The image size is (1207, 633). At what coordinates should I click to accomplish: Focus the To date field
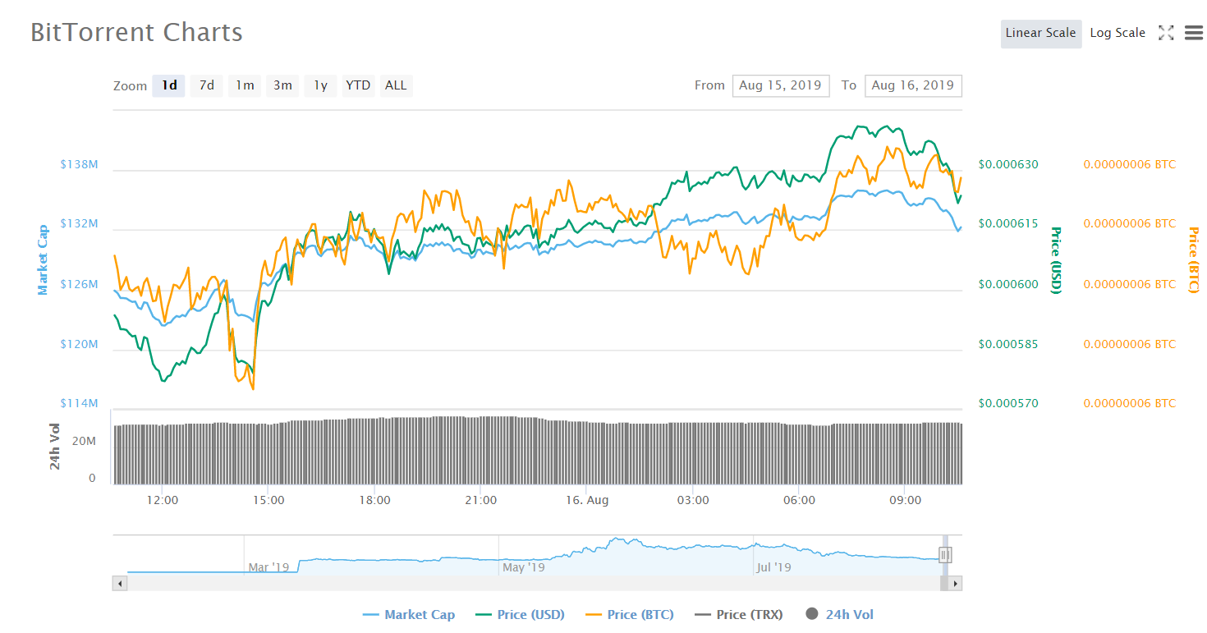[913, 85]
